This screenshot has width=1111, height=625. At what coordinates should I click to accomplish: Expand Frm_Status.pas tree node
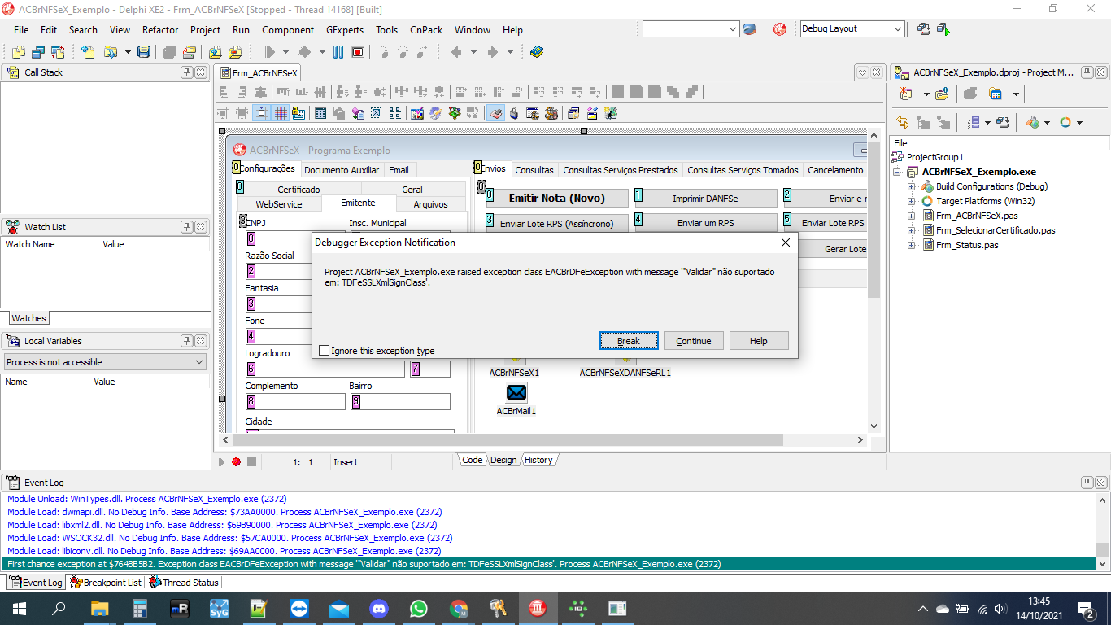[912, 245]
